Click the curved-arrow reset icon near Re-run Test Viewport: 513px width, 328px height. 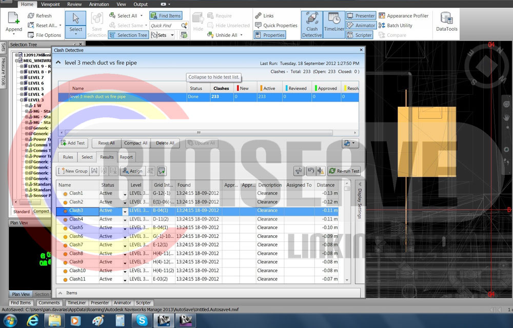point(310,171)
